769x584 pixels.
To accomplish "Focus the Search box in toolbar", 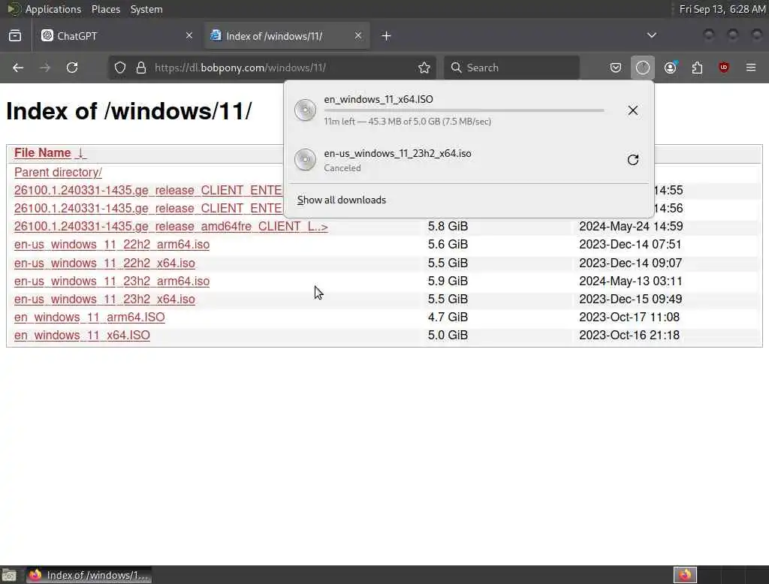I will 512,68.
